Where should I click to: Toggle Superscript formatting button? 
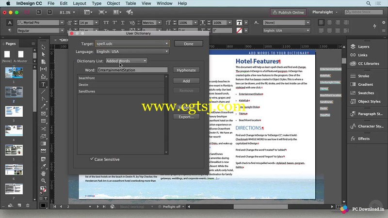[x=114, y=22]
